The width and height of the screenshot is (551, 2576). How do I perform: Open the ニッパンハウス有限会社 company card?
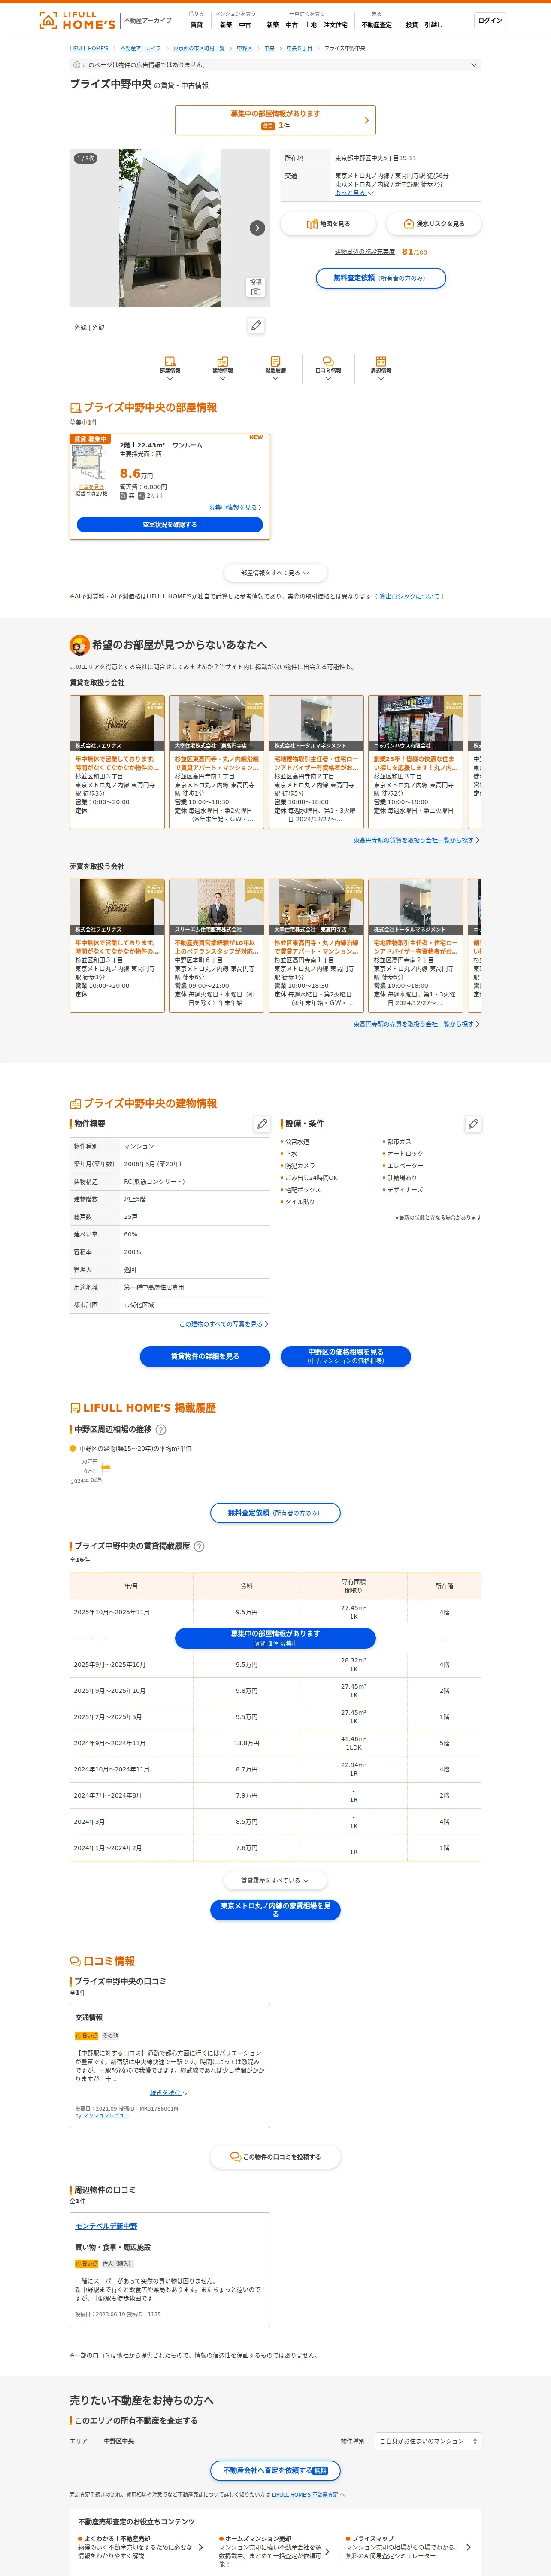(416, 762)
